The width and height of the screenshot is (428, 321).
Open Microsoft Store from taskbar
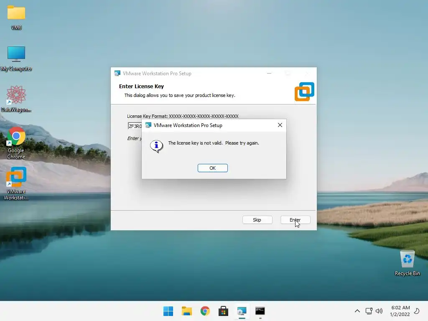tap(223, 311)
